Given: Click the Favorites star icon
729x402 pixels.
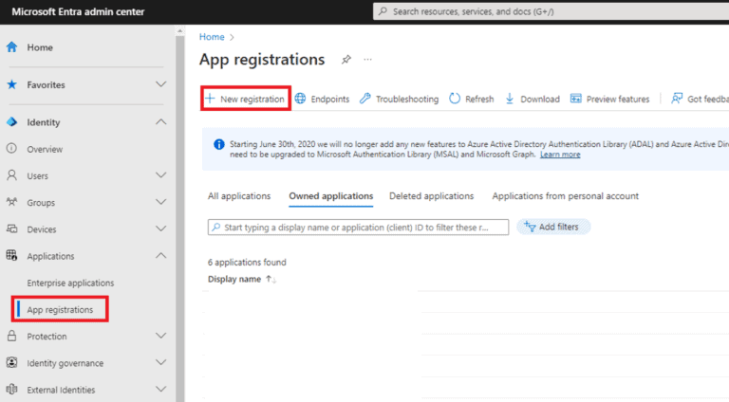Looking at the screenshot, I should [11, 84].
